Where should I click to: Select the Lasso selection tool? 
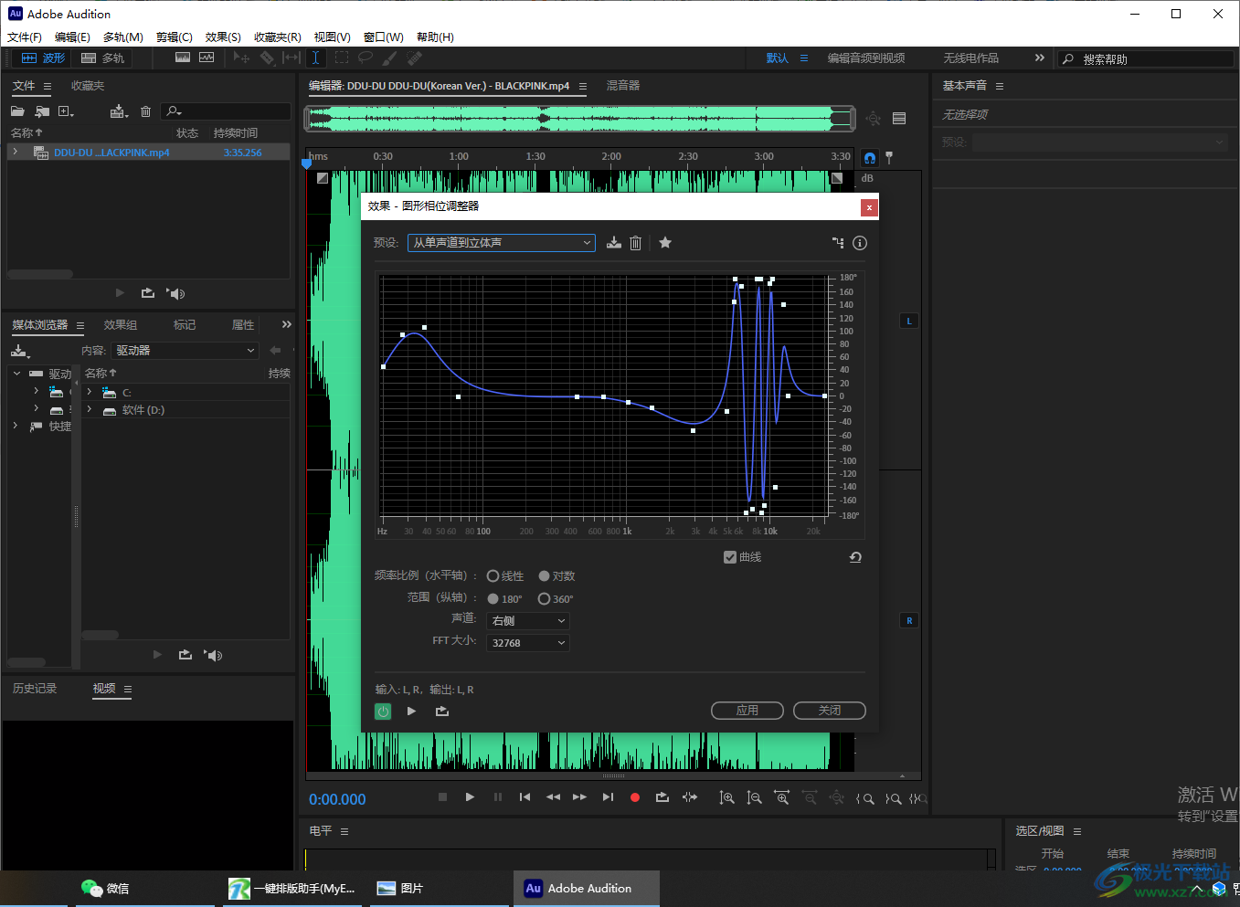click(365, 58)
